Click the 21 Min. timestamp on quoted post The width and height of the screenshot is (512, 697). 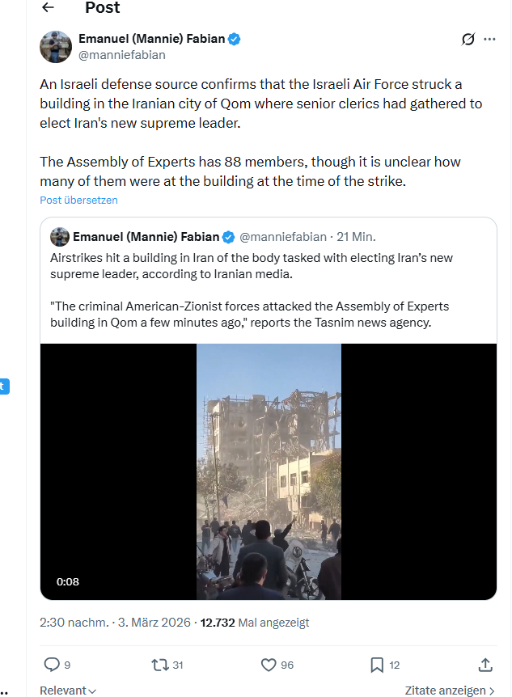pyautogui.click(x=355, y=237)
